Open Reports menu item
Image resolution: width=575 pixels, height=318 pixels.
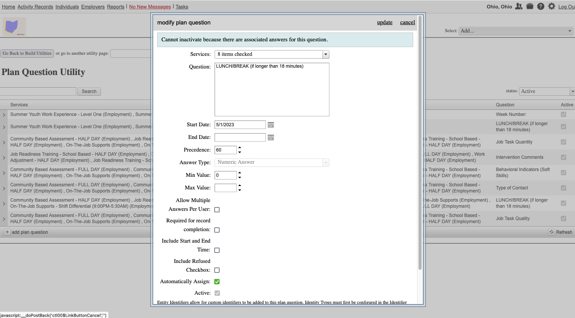click(x=116, y=7)
